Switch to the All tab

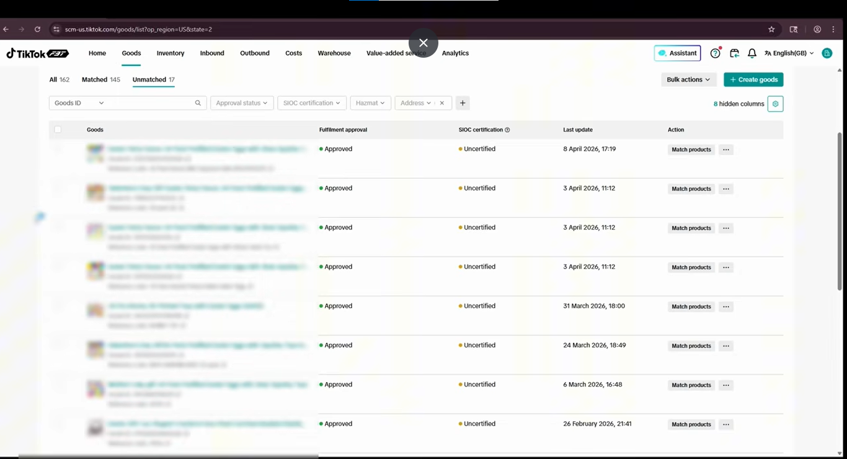pyautogui.click(x=60, y=79)
